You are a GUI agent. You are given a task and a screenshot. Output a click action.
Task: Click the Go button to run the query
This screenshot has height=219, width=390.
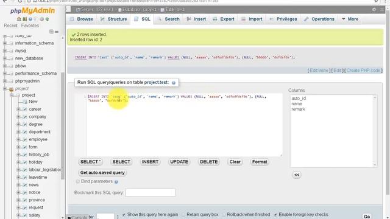tap(367, 217)
